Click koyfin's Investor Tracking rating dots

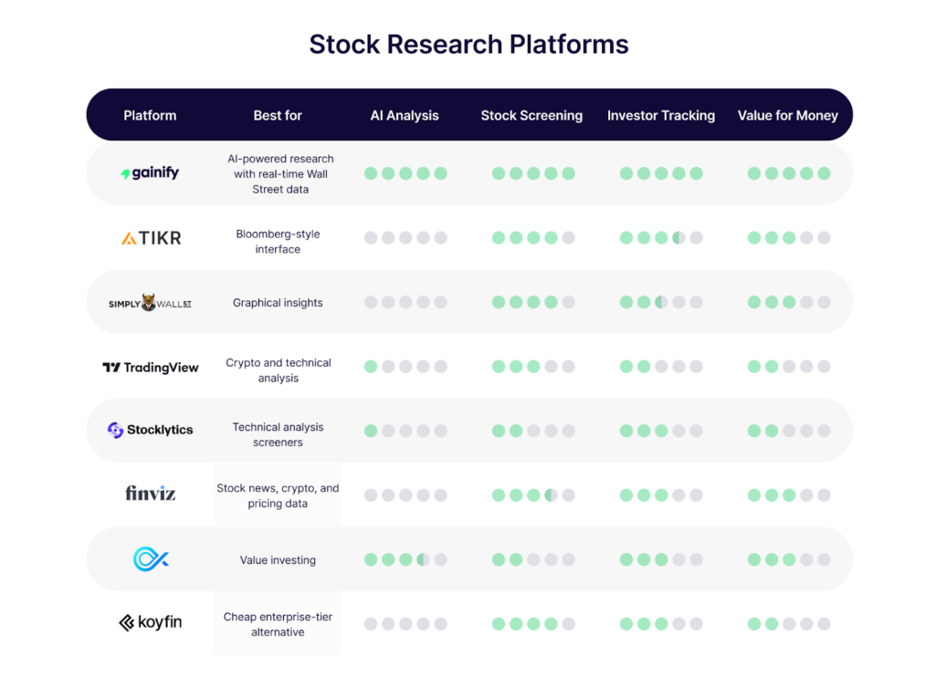(x=661, y=624)
